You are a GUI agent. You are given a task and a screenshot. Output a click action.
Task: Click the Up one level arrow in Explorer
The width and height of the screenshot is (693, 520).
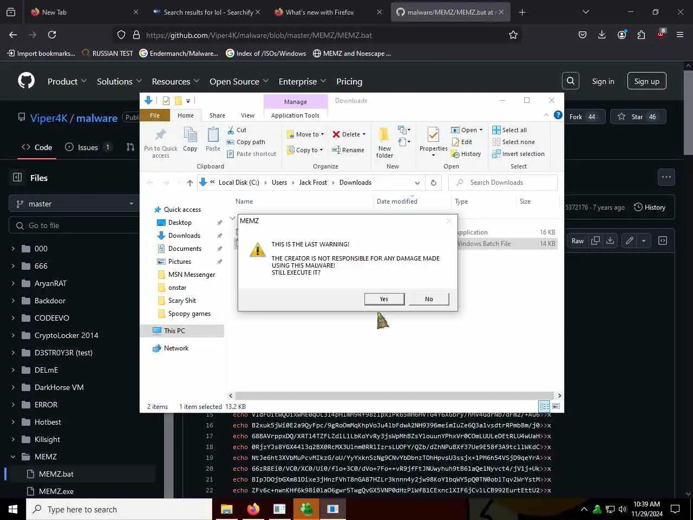tap(189, 183)
